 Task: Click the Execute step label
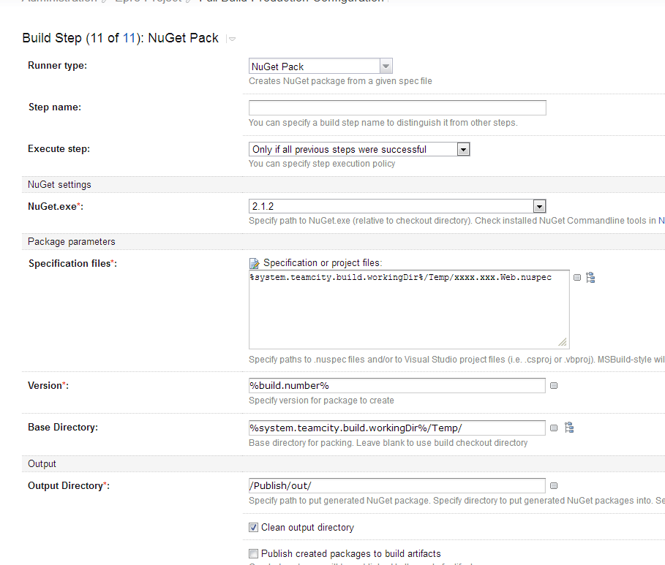pyautogui.click(x=59, y=149)
